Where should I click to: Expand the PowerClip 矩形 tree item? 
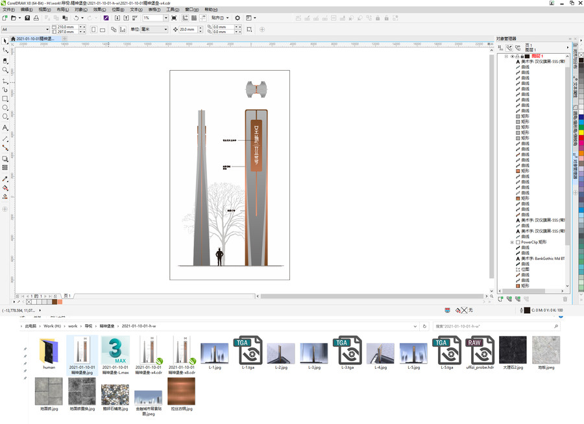click(512, 242)
